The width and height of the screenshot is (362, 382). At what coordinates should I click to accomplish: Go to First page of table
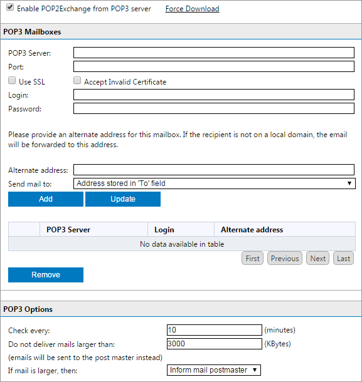pos(252,258)
